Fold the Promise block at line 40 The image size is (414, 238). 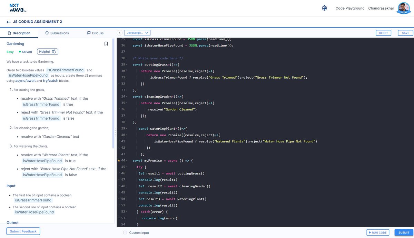click(x=127, y=135)
